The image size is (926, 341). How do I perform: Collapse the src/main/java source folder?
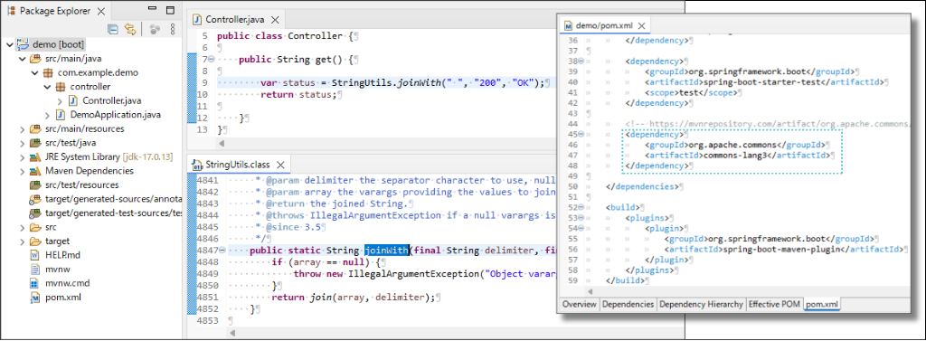point(23,59)
